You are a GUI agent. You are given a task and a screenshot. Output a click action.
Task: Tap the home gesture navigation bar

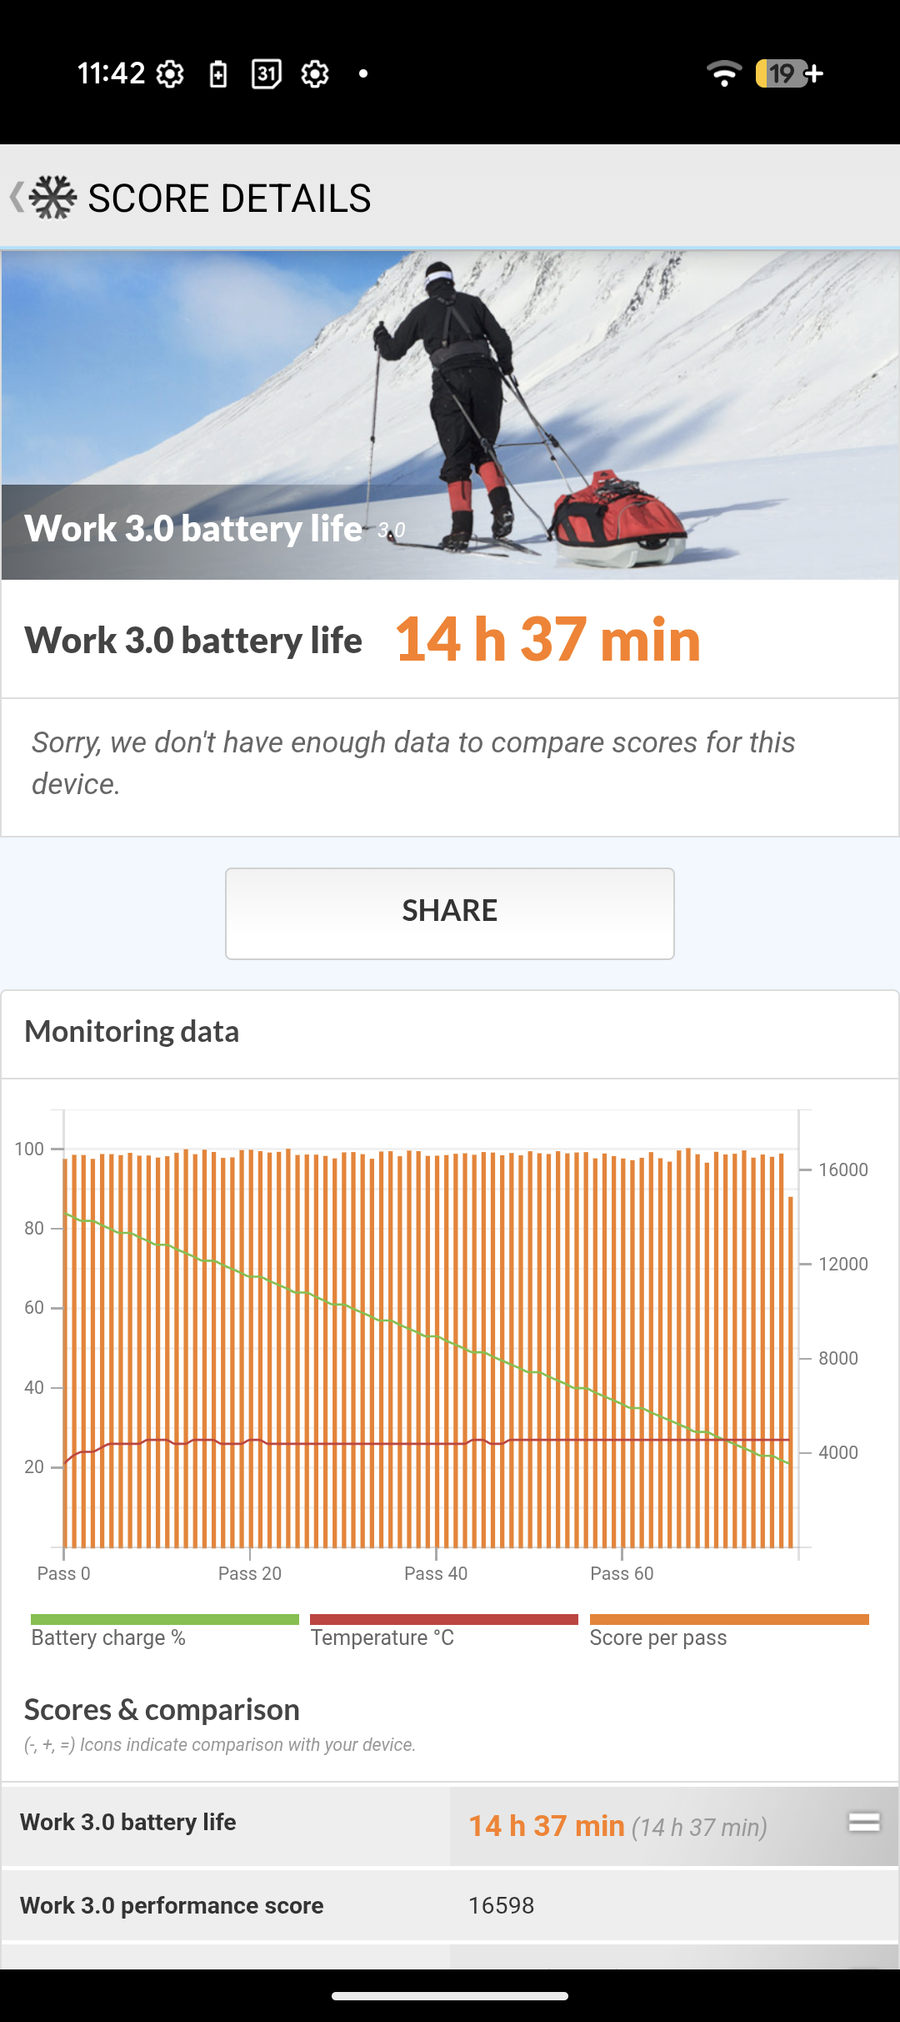point(450,1996)
